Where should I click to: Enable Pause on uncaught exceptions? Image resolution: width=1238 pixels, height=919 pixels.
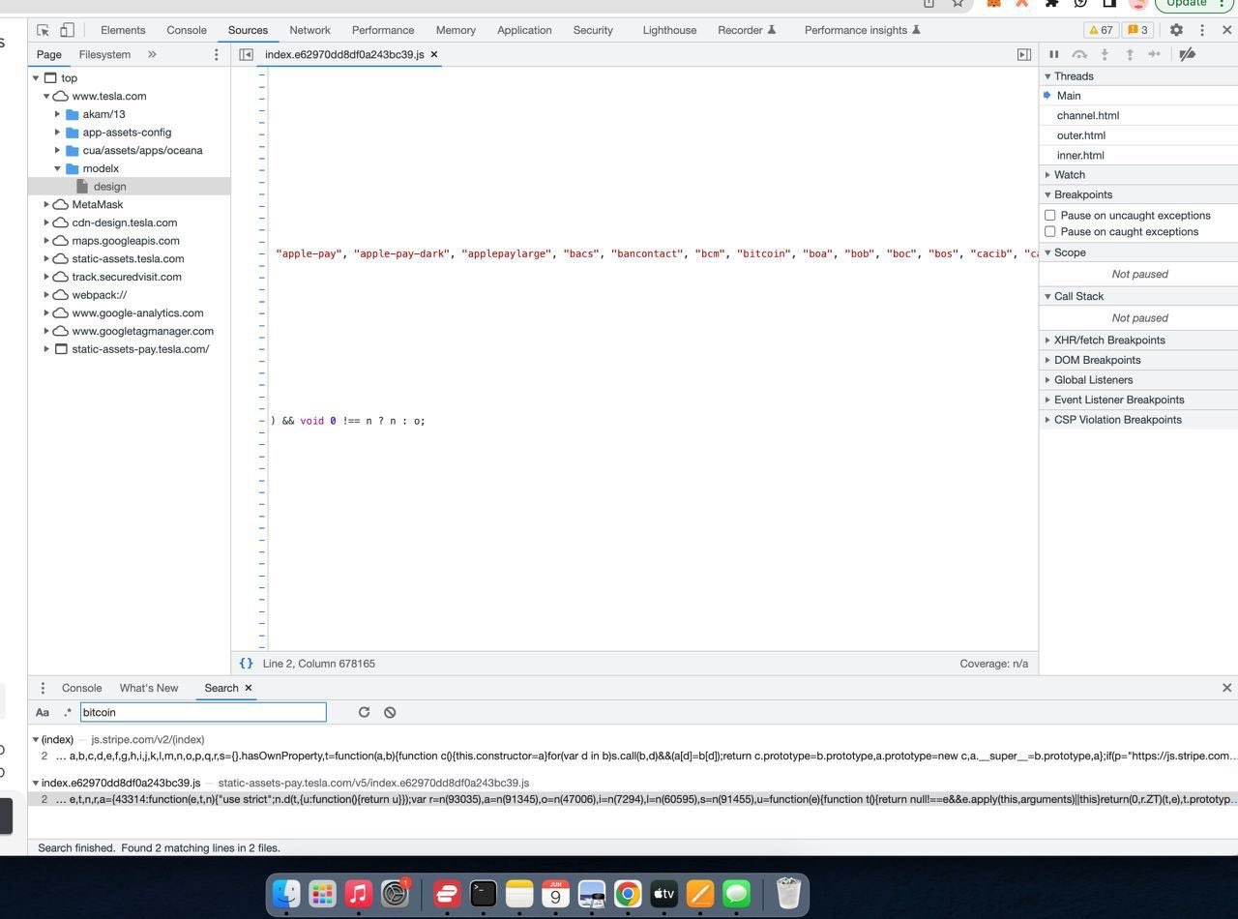1050,216
